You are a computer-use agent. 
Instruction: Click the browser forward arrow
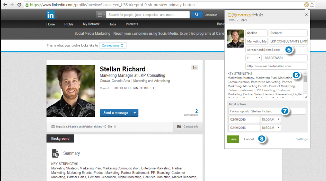click(12, 5)
